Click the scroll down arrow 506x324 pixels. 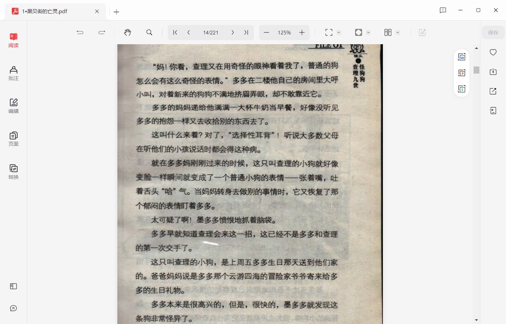point(476,320)
